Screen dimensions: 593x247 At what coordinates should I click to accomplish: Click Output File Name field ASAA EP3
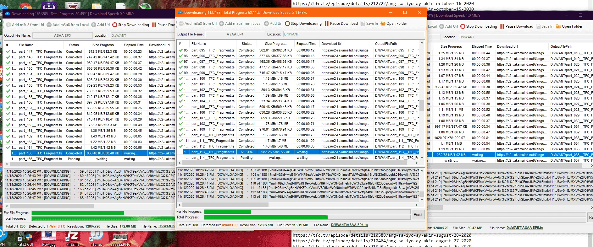click(x=63, y=35)
